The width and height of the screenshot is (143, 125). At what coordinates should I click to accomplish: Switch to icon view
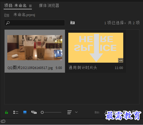(x=25, y=112)
